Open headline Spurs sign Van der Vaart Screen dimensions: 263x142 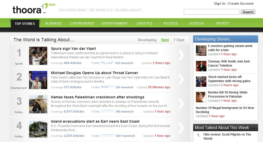tap(73, 49)
